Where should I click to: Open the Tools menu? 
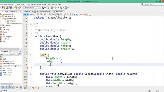click(48, 4)
